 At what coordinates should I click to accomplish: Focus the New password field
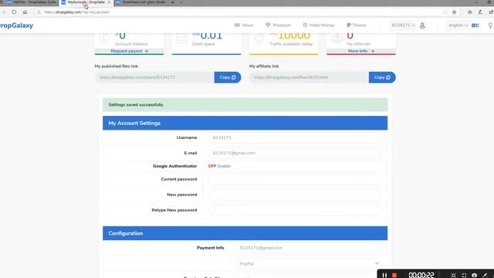pyautogui.click(x=295, y=195)
